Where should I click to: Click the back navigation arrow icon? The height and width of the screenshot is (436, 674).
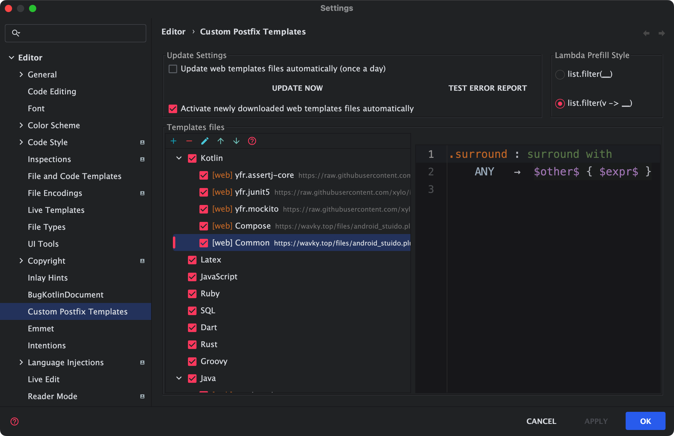646,33
